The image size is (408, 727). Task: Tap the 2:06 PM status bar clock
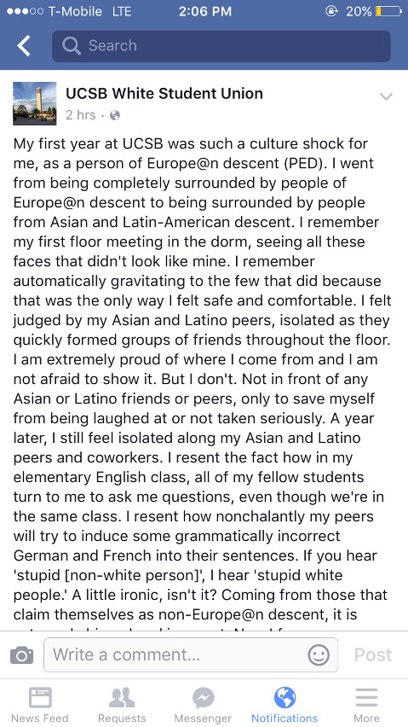205,11
